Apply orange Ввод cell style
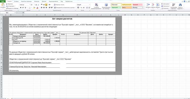This screenshot has height=99, width=190. click(x=127, y=8)
